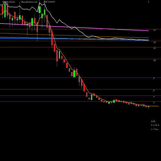Viewport: 161px width, 161px height.
Task: Select the '10' price axis label
Action: click(x=154, y=61)
